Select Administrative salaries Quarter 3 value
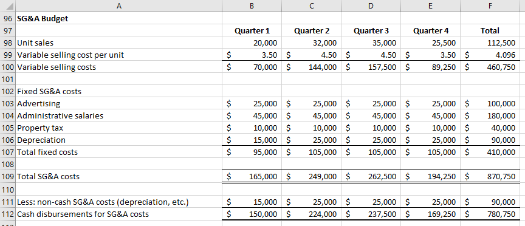Viewport: 525px width, 226px height. point(371,115)
